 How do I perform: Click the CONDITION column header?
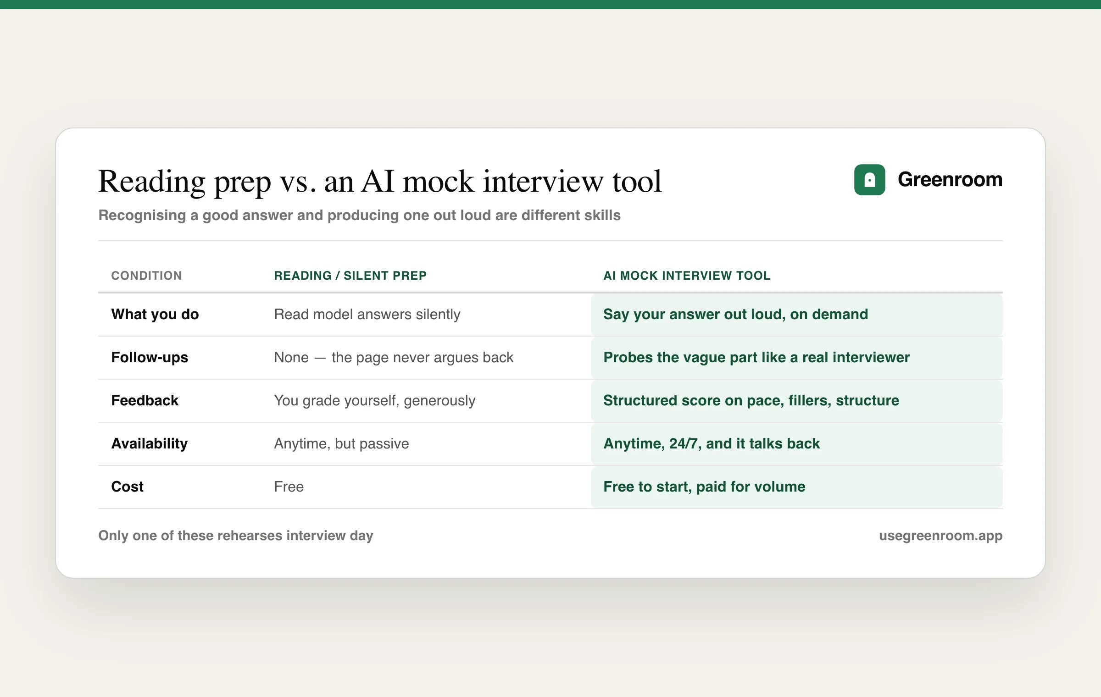[x=146, y=276]
